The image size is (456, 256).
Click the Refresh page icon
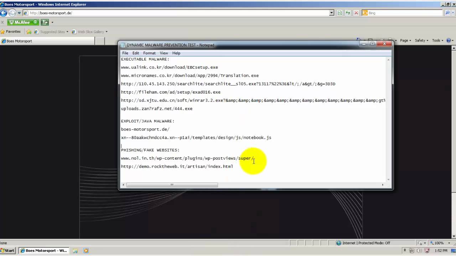point(348,13)
